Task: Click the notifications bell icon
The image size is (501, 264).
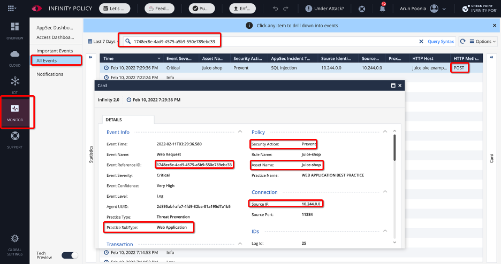Action: [x=382, y=9]
